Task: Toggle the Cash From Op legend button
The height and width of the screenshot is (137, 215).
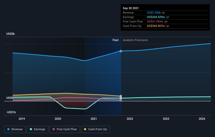Action: tap(95, 129)
